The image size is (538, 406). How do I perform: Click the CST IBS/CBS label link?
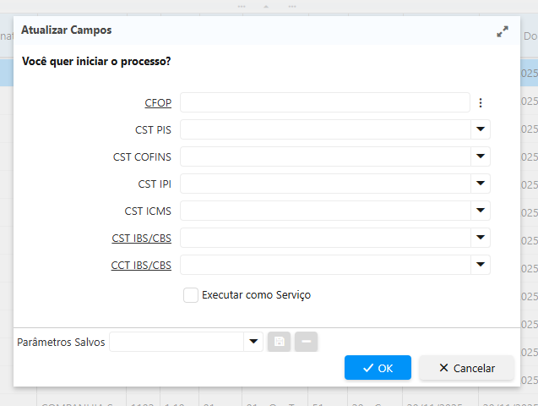141,239
